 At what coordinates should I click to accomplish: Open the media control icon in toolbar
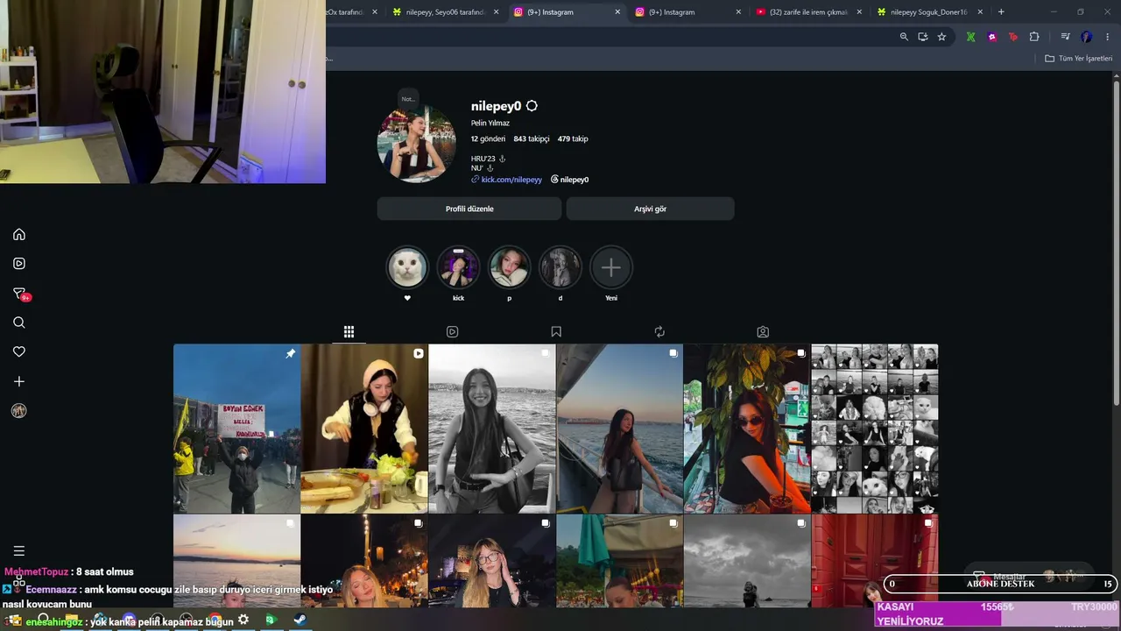point(1065,37)
